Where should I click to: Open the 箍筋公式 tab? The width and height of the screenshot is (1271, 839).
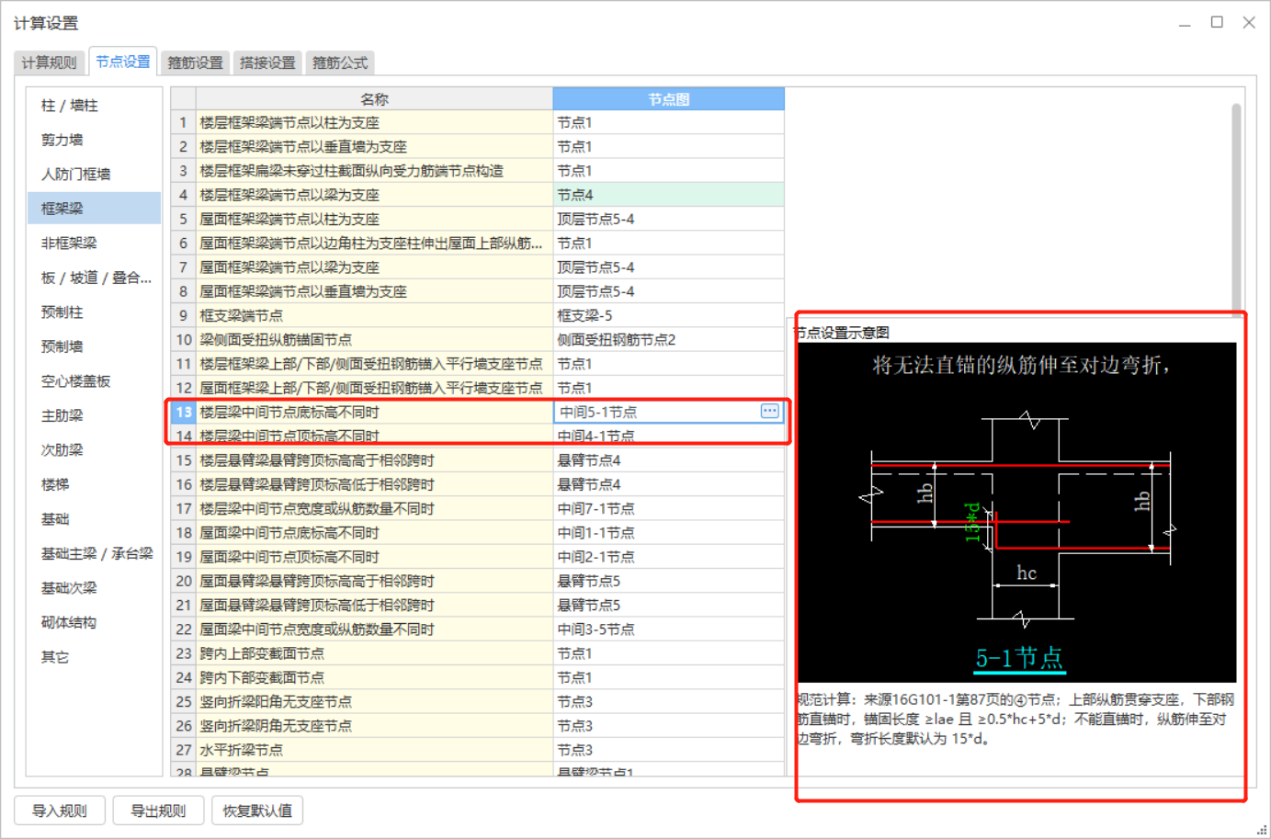coord(340,62)
